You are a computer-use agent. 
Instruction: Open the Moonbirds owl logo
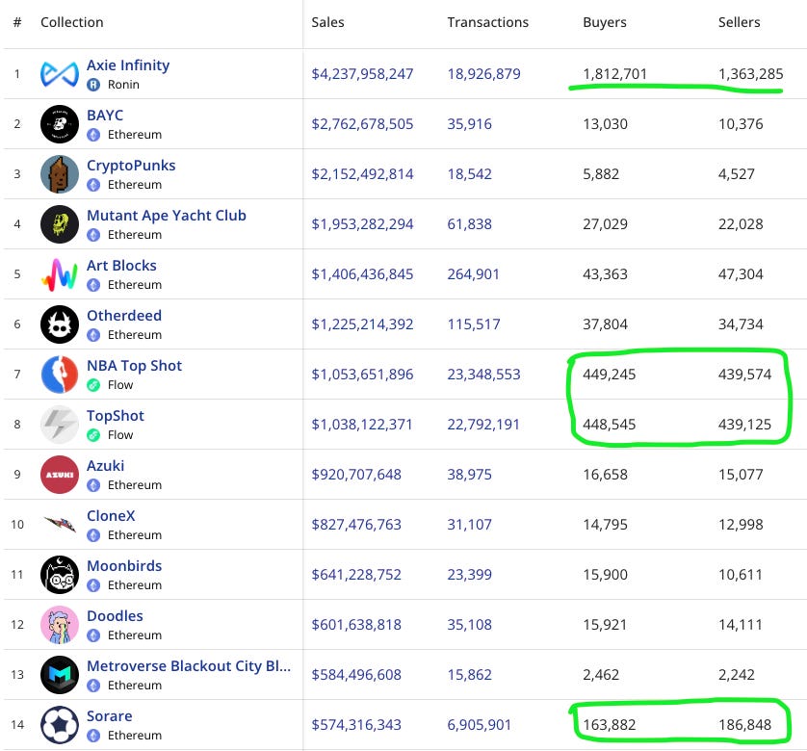click(60, 575)
